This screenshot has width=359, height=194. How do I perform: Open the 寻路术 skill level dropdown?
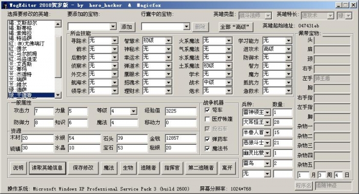(x=115, y=41)
